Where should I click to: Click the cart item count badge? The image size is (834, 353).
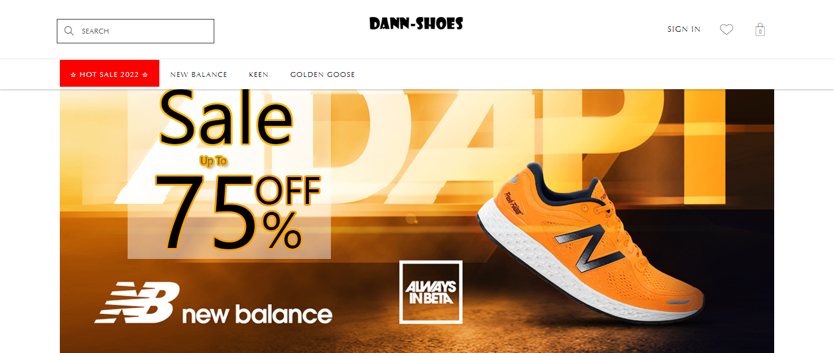point(760,31)
